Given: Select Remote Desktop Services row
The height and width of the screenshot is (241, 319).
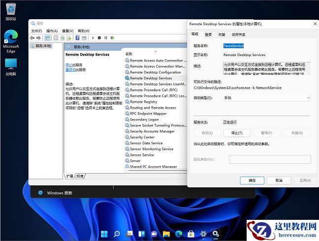Looking at the screenshot, I should pos(156,78).
